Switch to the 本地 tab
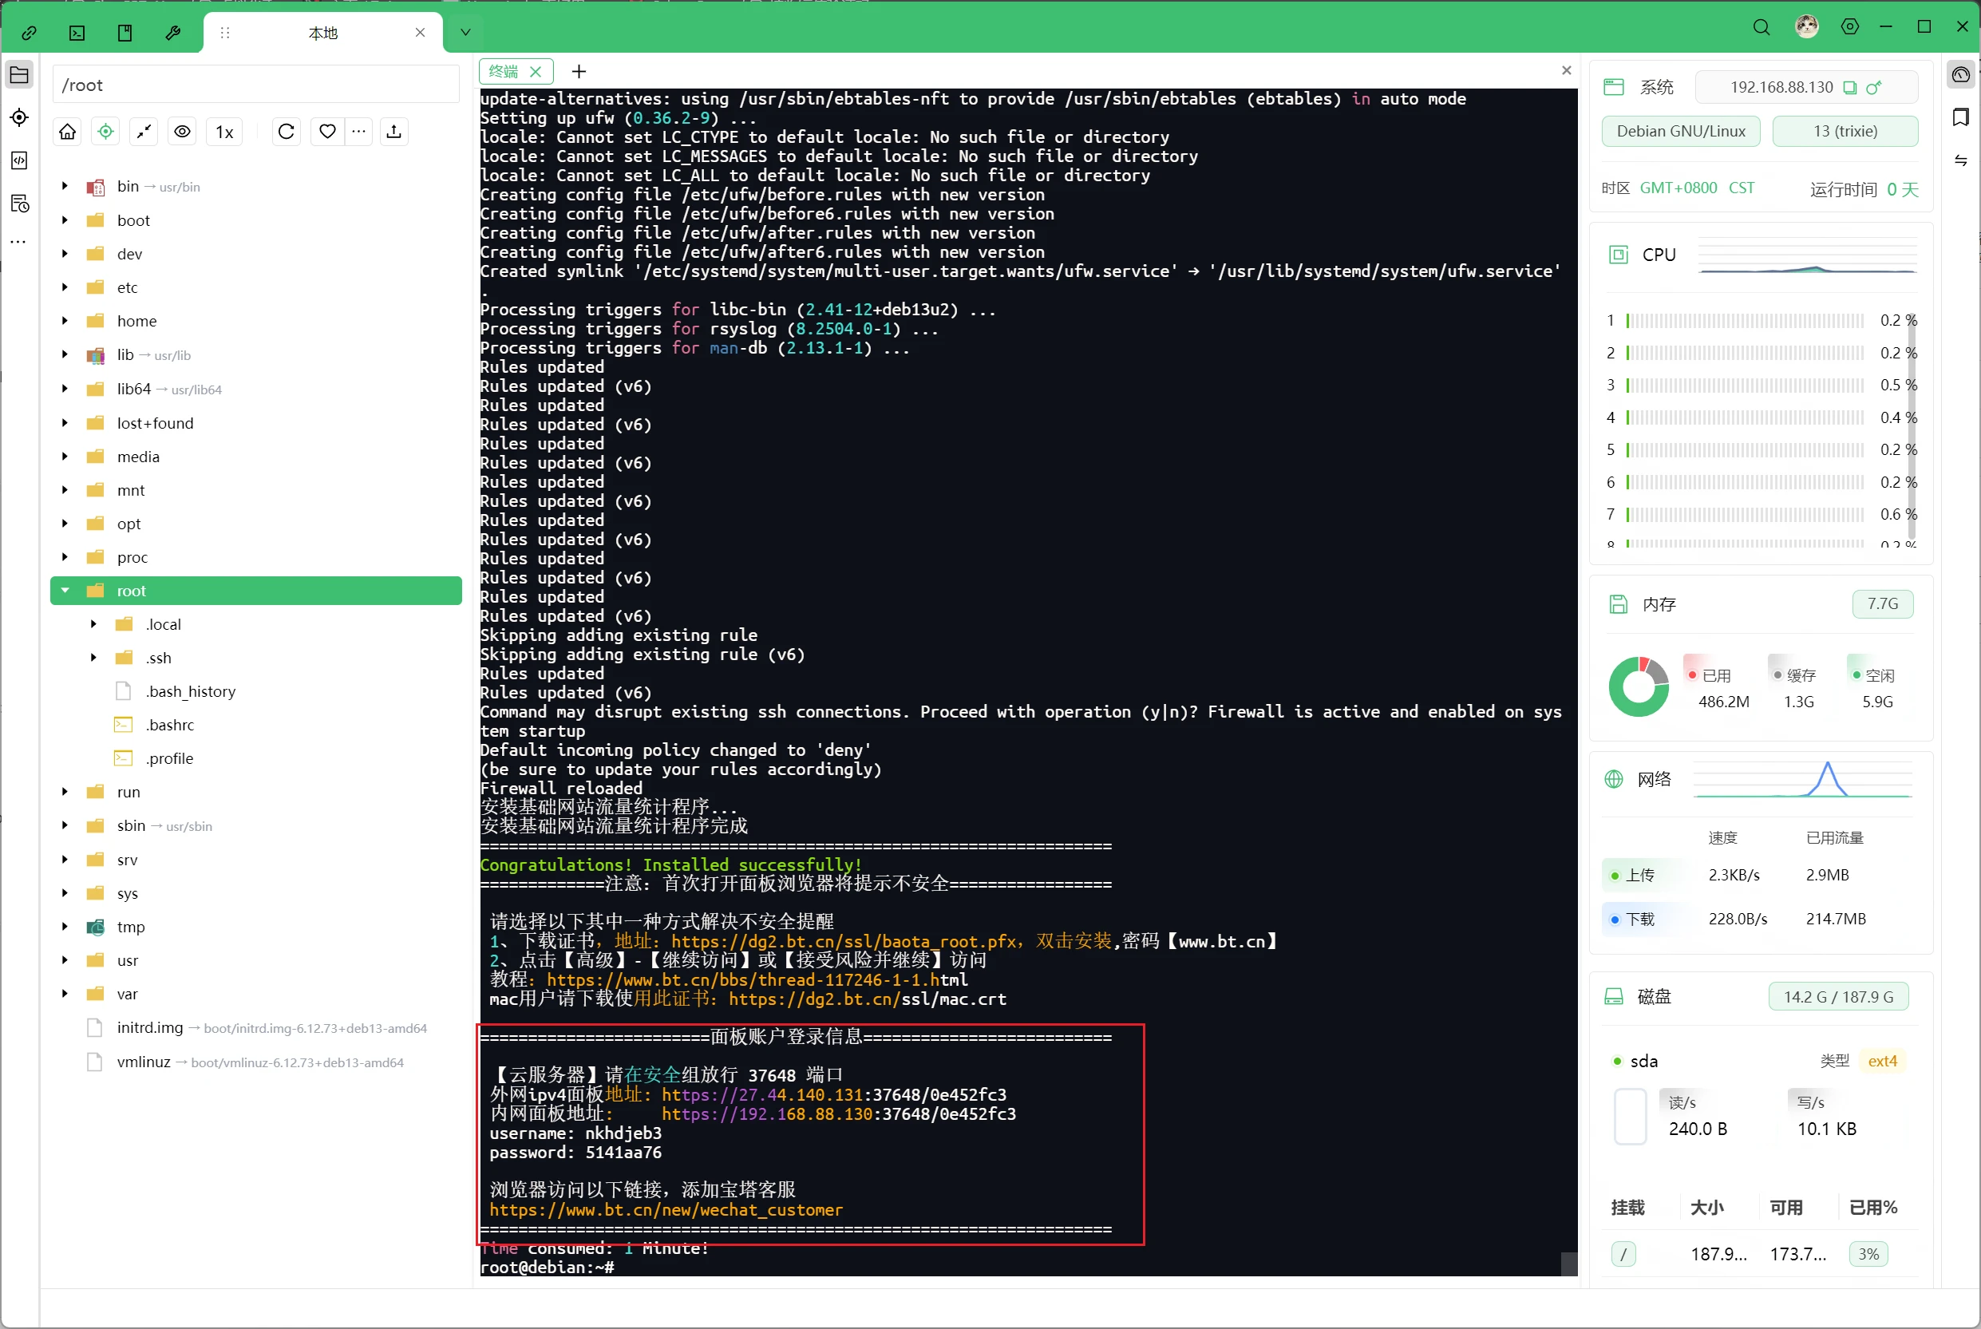1981x1329 pixels. coord(322,32)
